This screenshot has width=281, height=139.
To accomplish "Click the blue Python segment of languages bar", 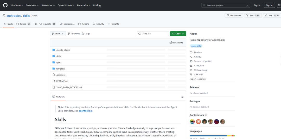I will (x=208, y=136).
